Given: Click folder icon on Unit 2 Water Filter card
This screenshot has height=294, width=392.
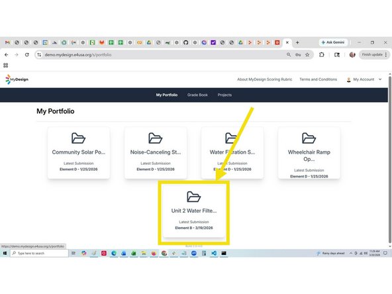Looking at the screenshot, I should (x=194, y=197).
